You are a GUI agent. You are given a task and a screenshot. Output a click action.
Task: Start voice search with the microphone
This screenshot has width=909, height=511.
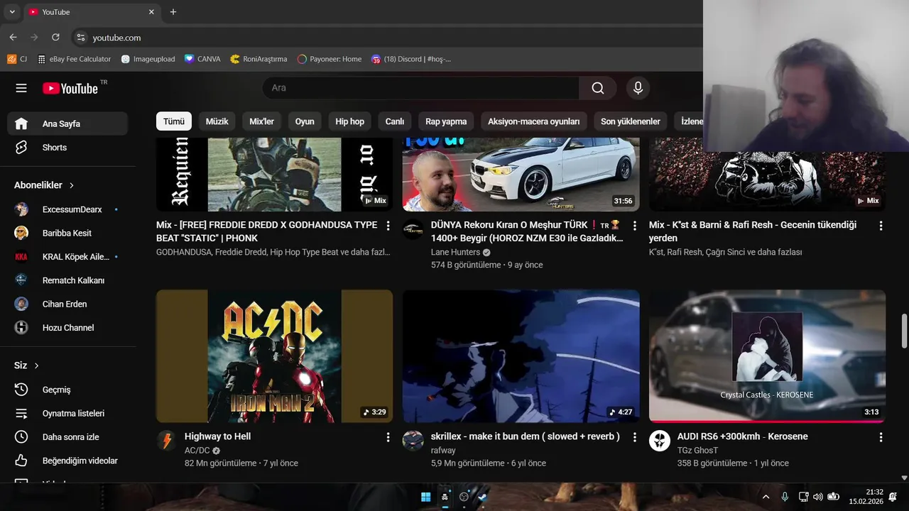[x=638, y=88]
